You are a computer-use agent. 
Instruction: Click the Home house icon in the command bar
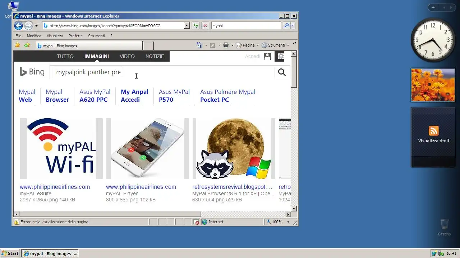click(199, 45)
